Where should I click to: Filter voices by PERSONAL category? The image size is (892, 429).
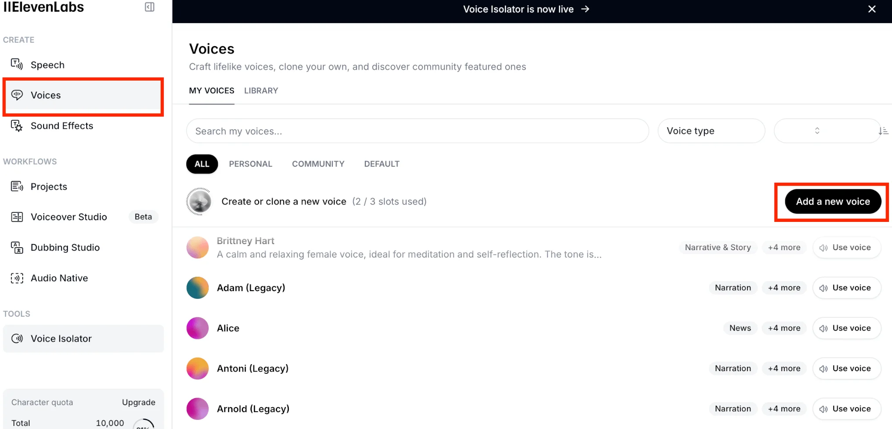click(250, 164)
